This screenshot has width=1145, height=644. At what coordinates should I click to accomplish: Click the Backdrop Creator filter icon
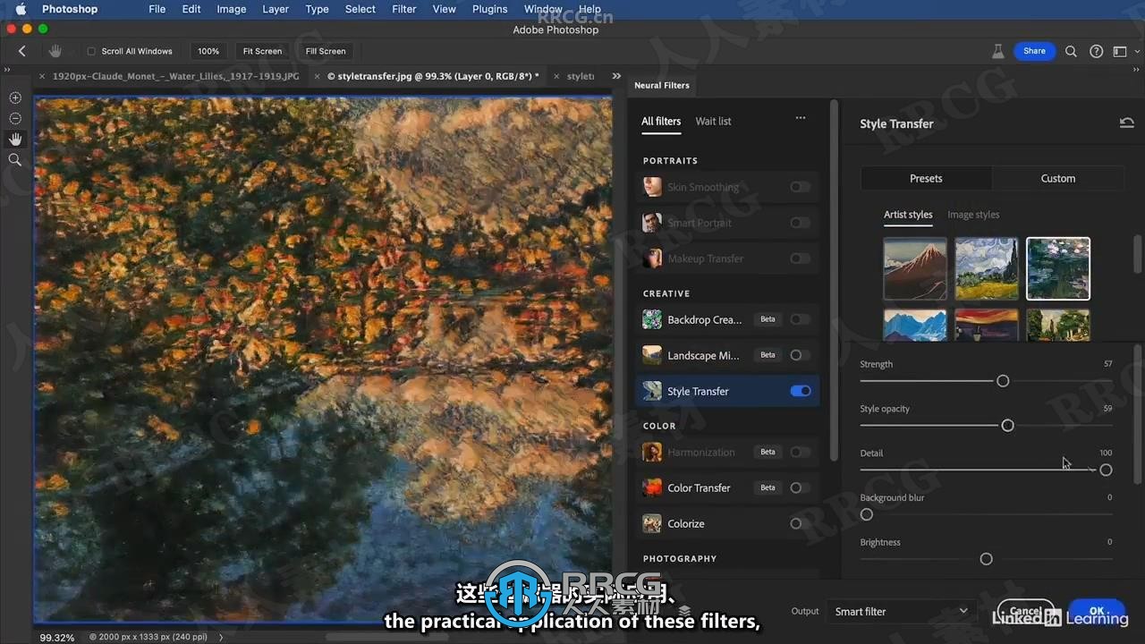click(652, 319)
